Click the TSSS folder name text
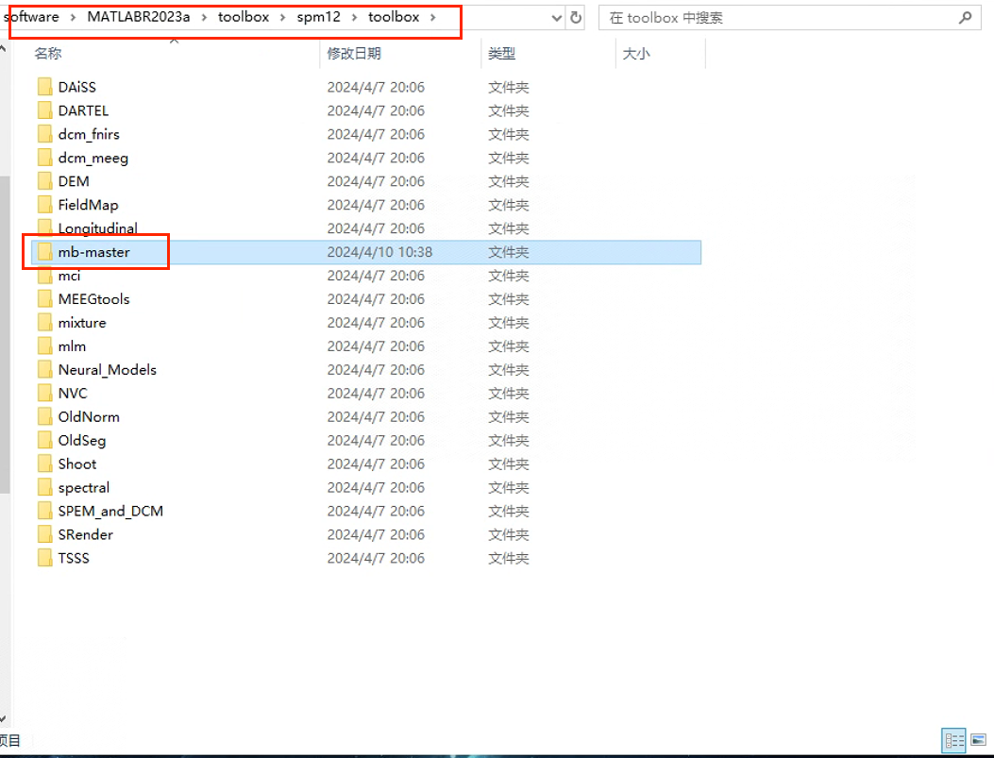 click(x=74, y=558)
